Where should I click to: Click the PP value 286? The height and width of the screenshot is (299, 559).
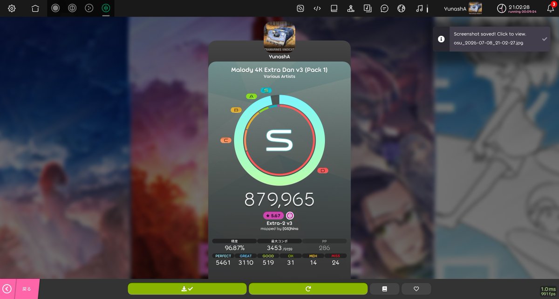[325, 248]
